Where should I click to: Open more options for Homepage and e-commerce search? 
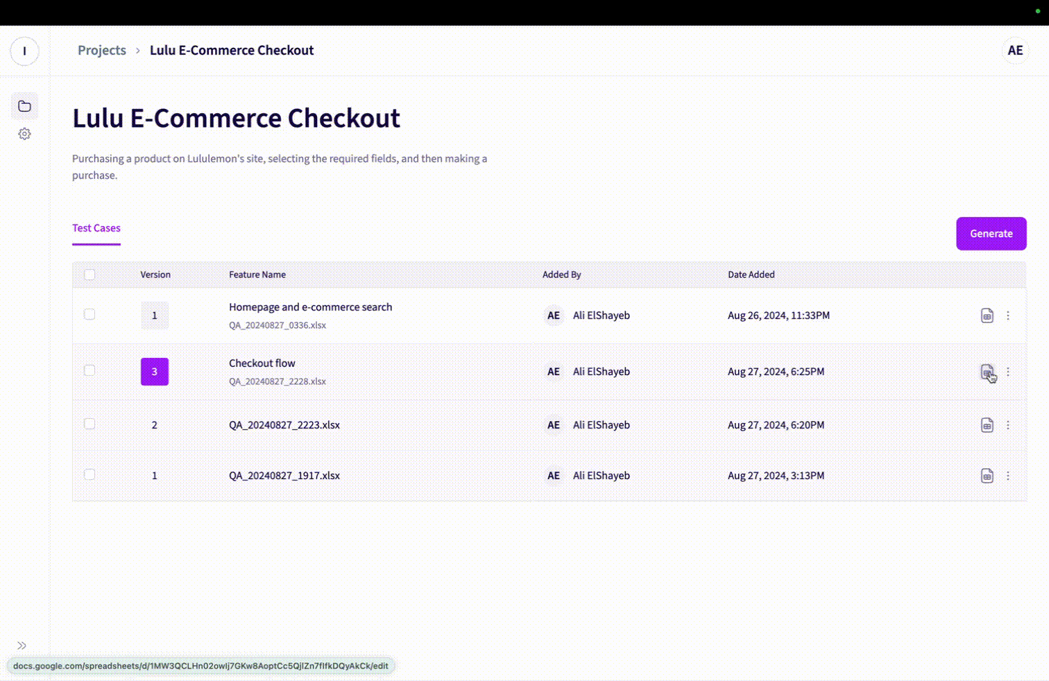point(1008,316)
